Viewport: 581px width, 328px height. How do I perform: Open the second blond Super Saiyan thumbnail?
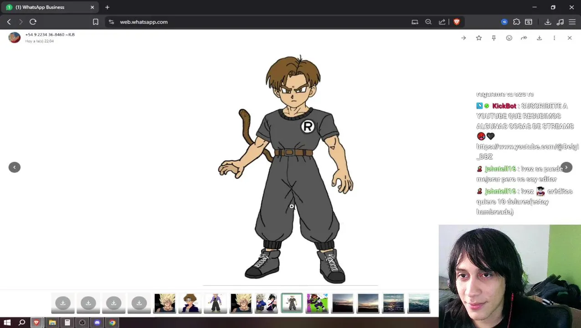click(x=241, y=303)
